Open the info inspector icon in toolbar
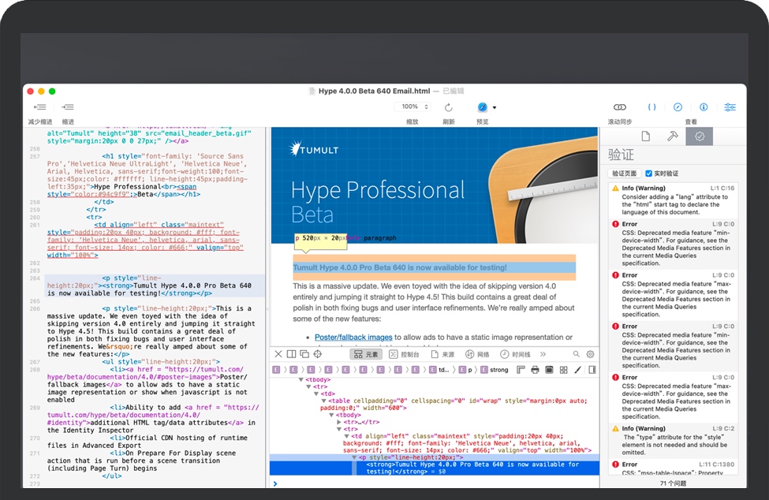Viewport: 769px width, 500px height. click(704, 107)
